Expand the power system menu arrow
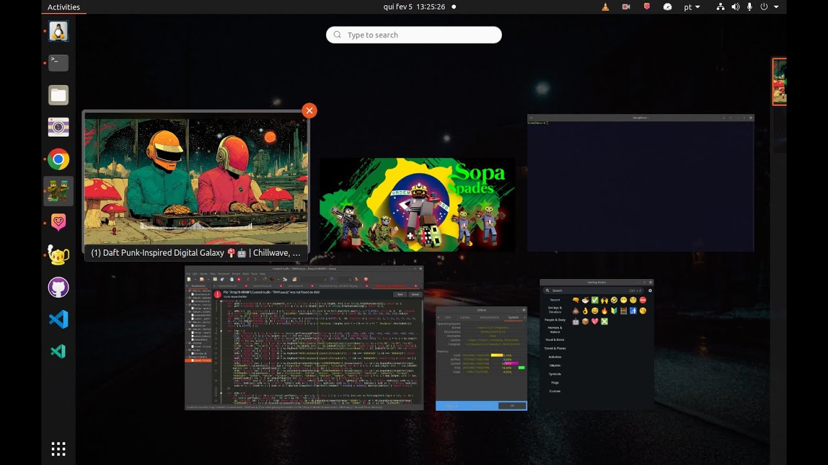The height and width of the screenshot is (465, 828). pos(776,7)
